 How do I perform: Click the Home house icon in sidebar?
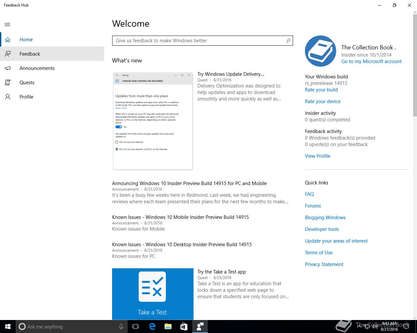point(8,40)
